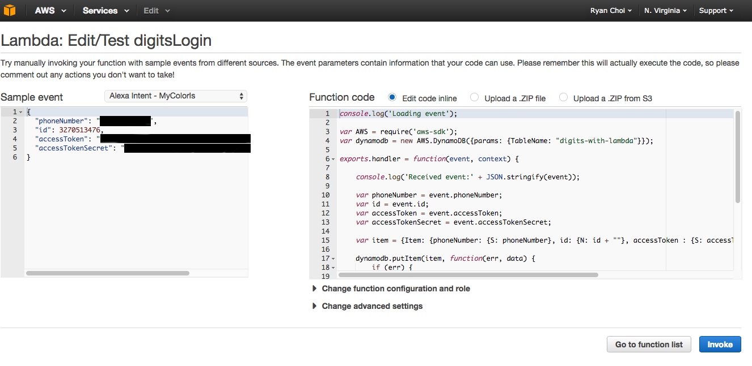Open the AWS dropdown menu
The height and width of the screenshot is (366, 752).
50,11
